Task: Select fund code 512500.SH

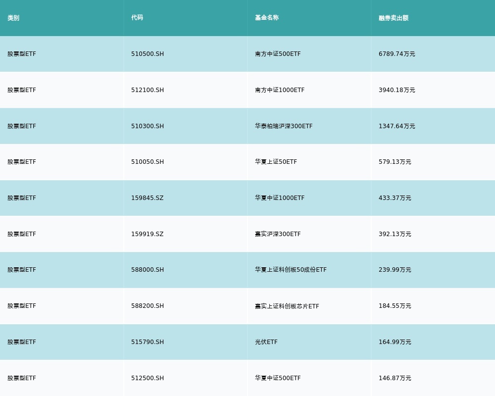Action: (148, 378)
